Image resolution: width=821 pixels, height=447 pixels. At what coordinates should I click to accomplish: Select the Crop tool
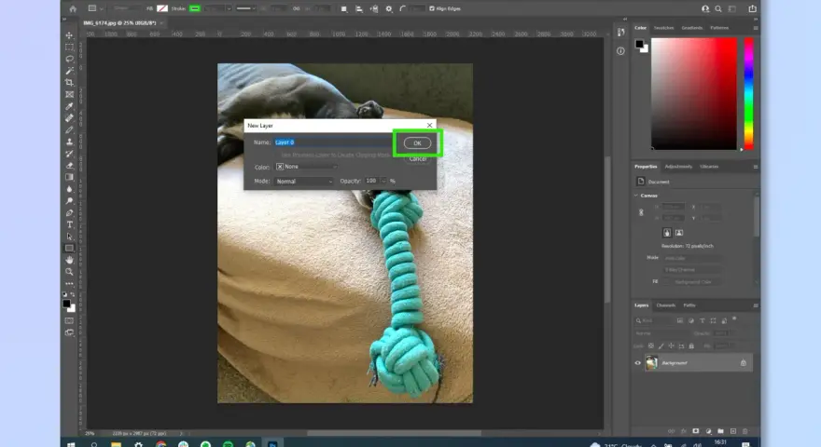69,83
